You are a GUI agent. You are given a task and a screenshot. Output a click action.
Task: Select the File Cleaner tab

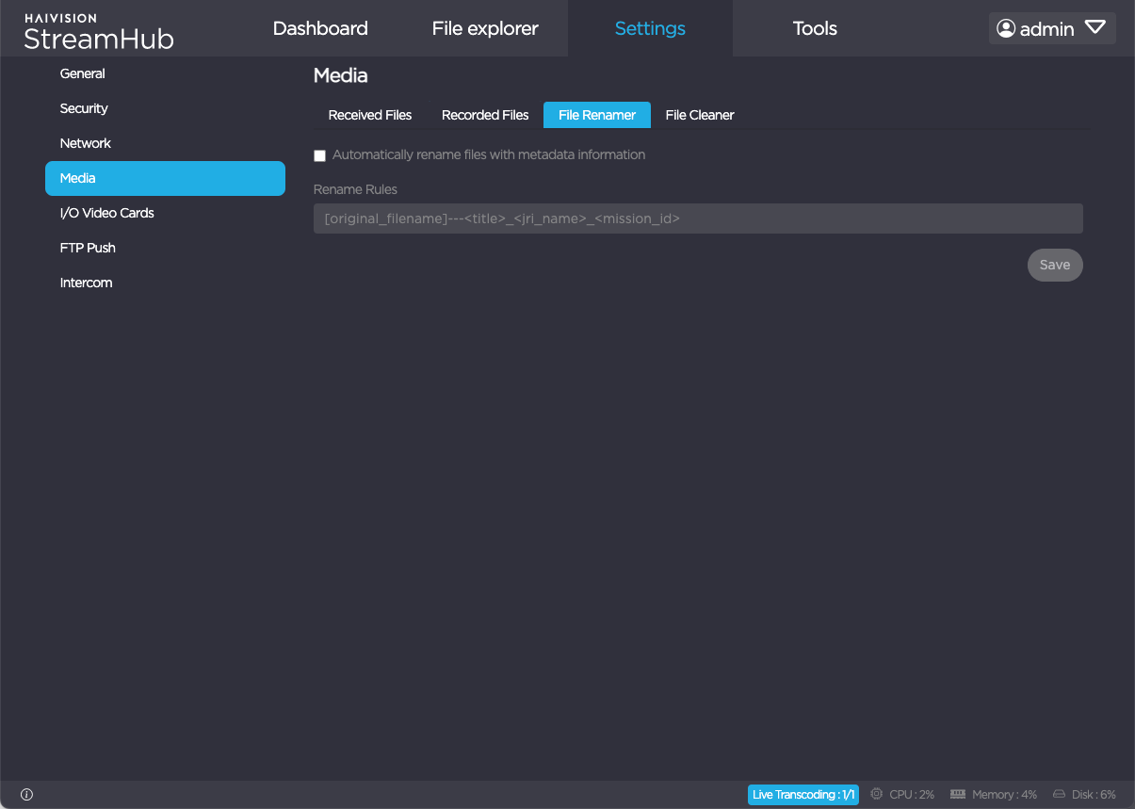pos(699,115)
